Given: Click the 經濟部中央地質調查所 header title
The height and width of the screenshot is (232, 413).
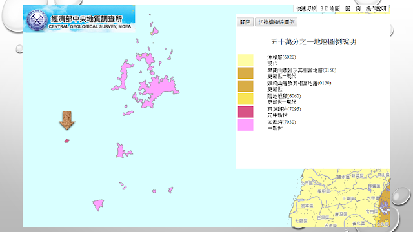Looking at the screenshot, I should coord(86,19).
